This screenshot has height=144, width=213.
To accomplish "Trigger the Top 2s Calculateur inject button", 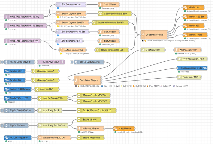I will pyautogui.click(x=72, y=62).
